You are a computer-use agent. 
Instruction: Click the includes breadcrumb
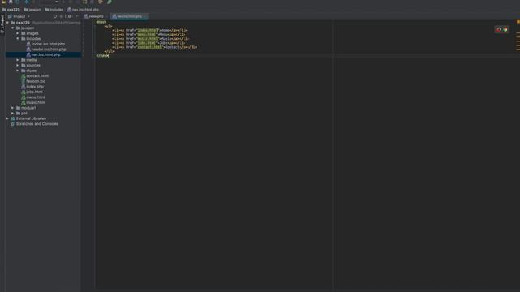54,10
